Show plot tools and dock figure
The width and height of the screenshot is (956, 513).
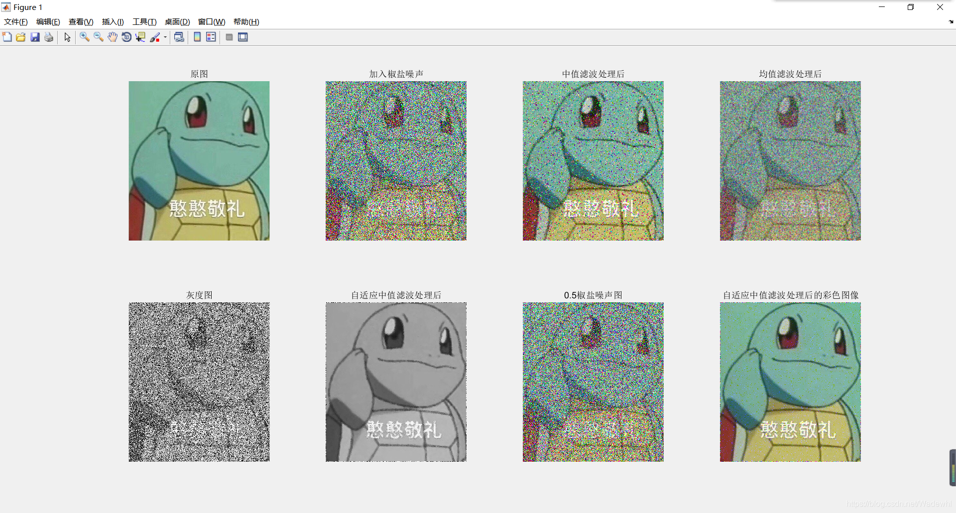click(x=243, y=37)
